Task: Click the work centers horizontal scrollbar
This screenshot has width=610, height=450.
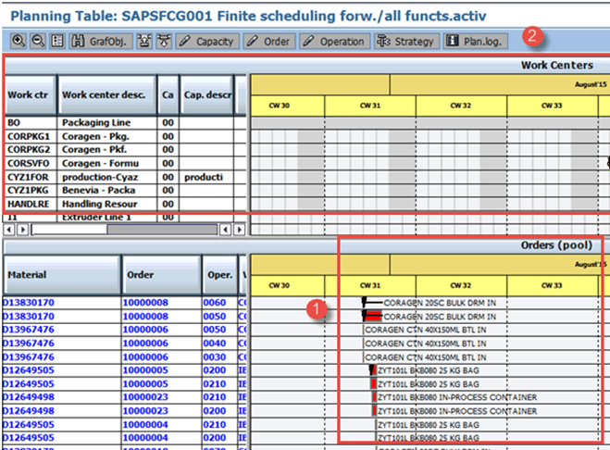Action: [120, 229]
